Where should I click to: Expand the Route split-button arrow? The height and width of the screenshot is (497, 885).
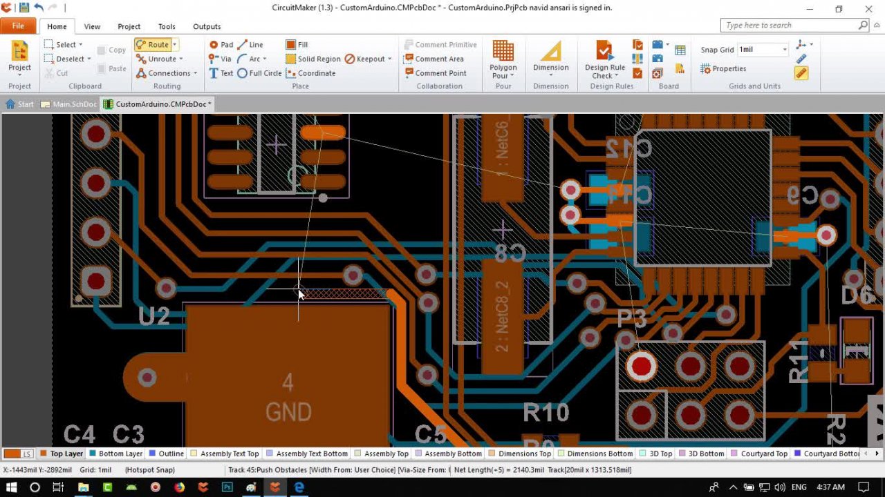[x=175, y=45]
